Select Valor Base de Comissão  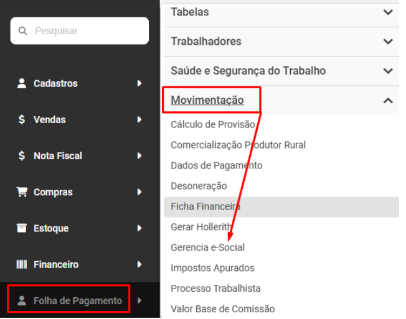(222, 309)
